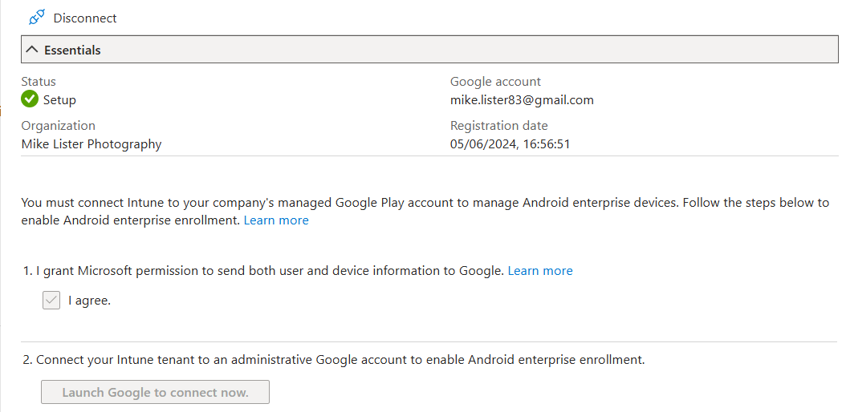Collapse the Essentials section chevron

(x=32, y=50)
